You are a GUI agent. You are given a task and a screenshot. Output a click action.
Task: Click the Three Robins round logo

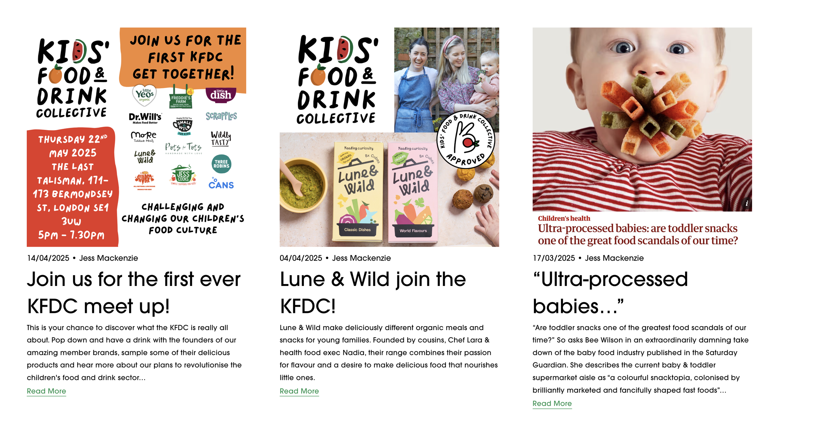point(221,164)
